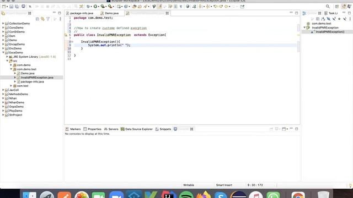Image resolution: width=353 pixels, height=198 pixels.
Task: Click the '9 : 30 : 172' cursor position
Action: coord(255,185)
